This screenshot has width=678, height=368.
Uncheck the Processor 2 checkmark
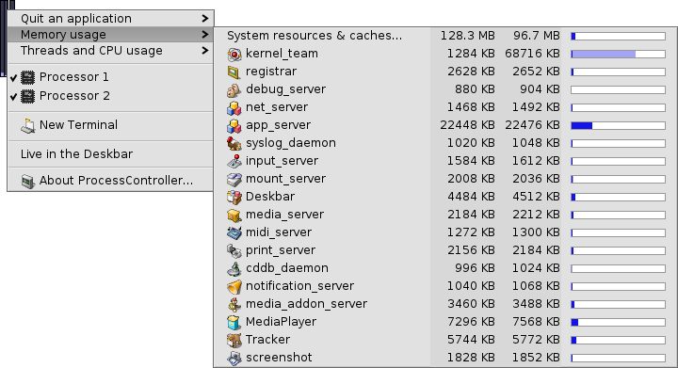tap(13, 96)
